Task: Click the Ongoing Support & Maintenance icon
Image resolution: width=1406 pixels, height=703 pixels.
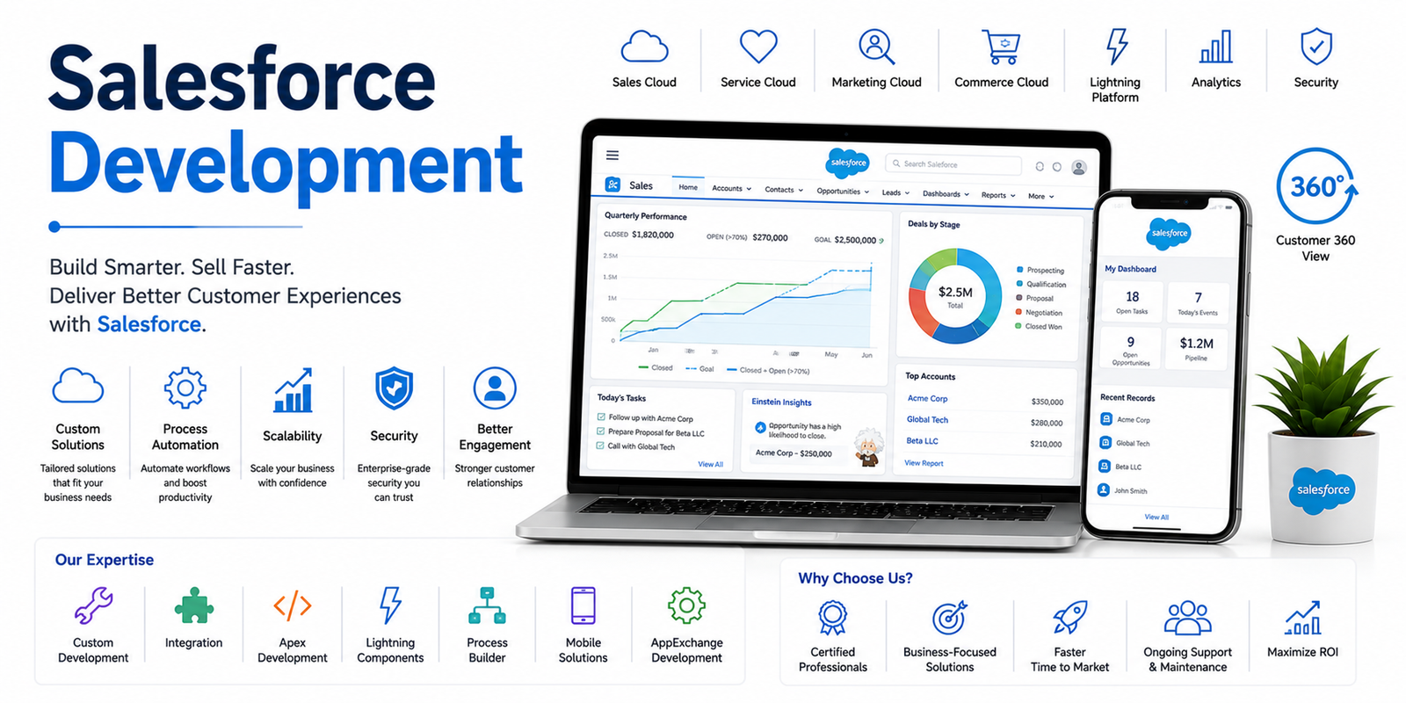Action: coord(1187,618)
